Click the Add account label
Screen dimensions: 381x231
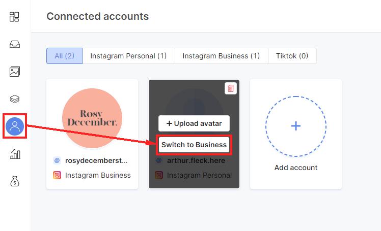click(x=296, y=168)
